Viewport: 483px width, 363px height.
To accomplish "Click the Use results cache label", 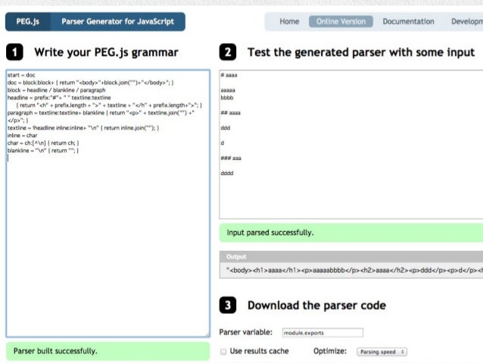I will coord(259,352).
